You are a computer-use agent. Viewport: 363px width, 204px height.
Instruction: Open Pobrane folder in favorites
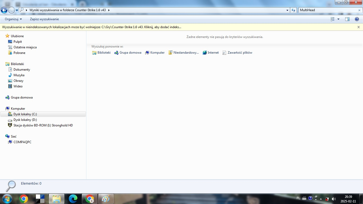pos(19,53)
